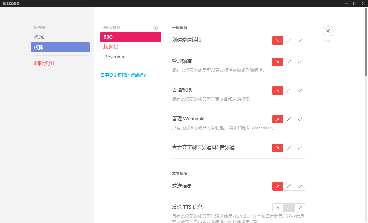Close settings with the ESC X button
The width and height of the screenshot is (368, 223).
click(328, 31)
